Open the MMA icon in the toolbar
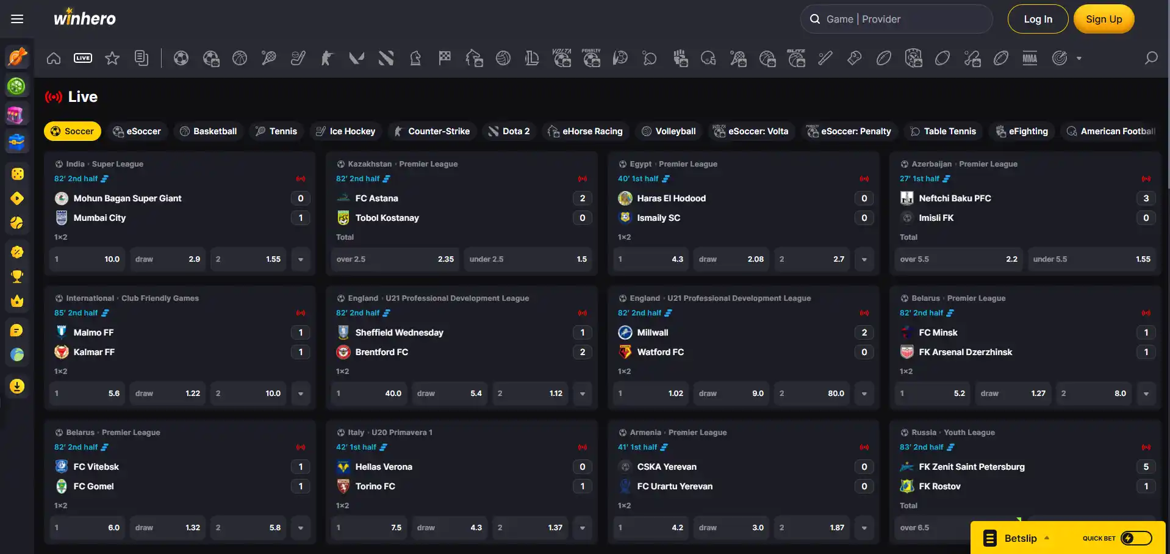The width and height of the screenshot is (1170, 554). [x=1030, y=58]
